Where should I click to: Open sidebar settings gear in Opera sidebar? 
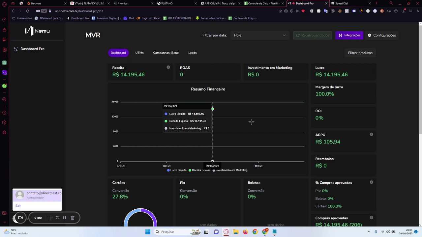click(x=4, y=132)
